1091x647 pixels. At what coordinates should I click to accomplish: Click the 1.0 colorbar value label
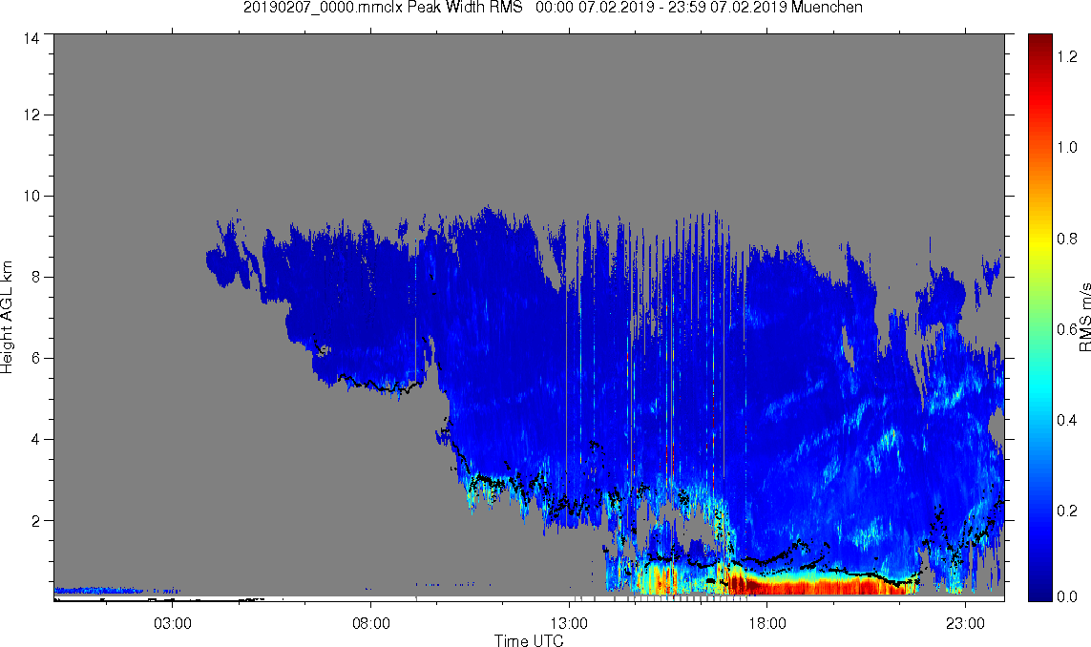(1067, 148)
